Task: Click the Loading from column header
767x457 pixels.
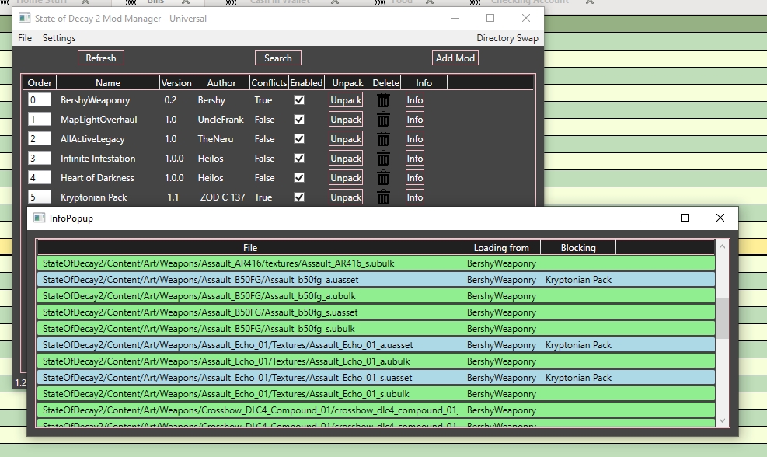Action: 501,248
